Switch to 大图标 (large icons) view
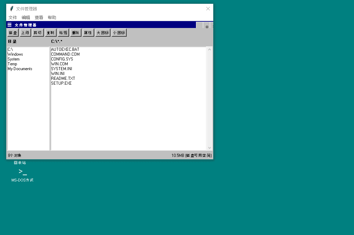Viewport: 354px width, 235px height. pyautogui.click(x=103, y=33)
